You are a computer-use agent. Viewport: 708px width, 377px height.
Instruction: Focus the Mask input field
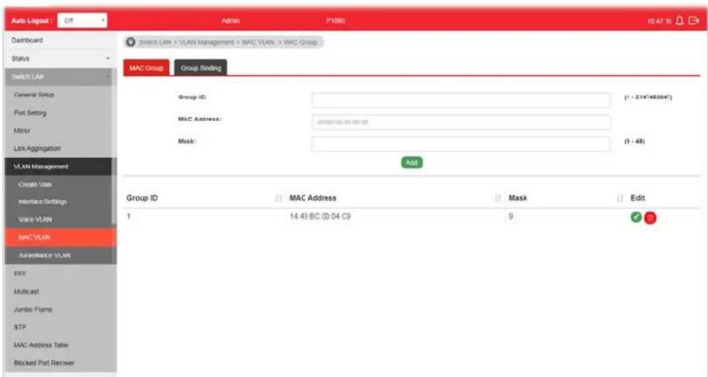pyautogui.click(x=461, y=144)
